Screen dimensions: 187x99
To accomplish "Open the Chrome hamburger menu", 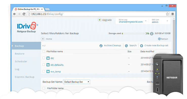I will pyautogui.click(x=173, y=14).
